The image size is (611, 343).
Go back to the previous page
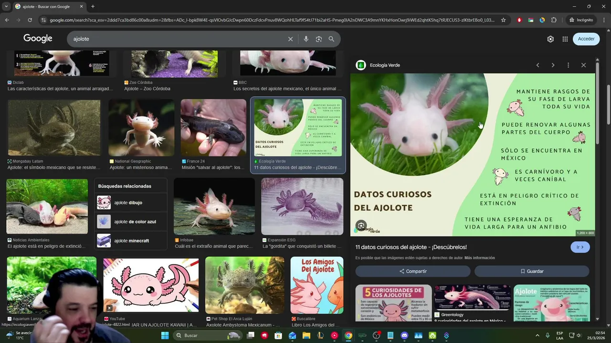tap(7, 20)
